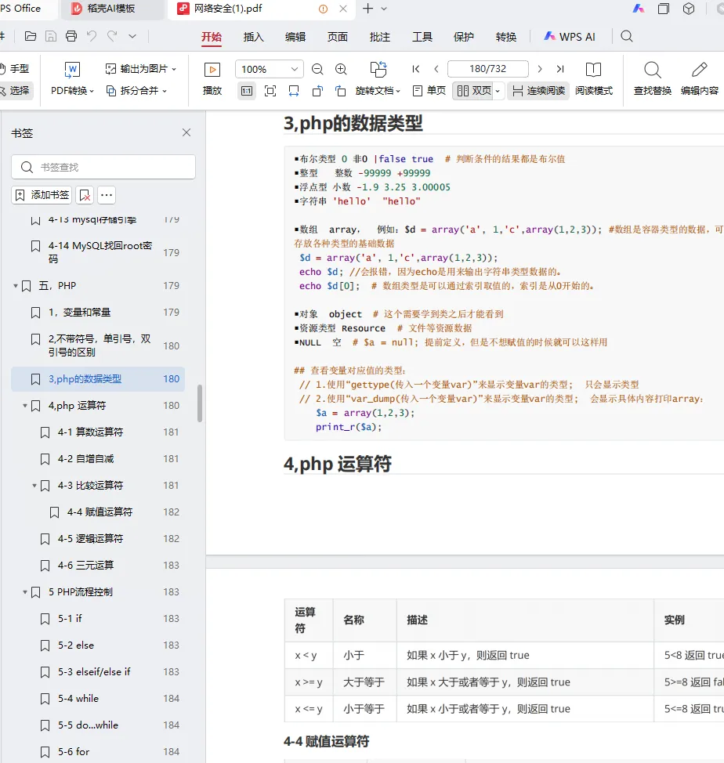This screenshot has width=724, height=763.
Task: Open a new tab with plus icon
Action: coord(368,9)
